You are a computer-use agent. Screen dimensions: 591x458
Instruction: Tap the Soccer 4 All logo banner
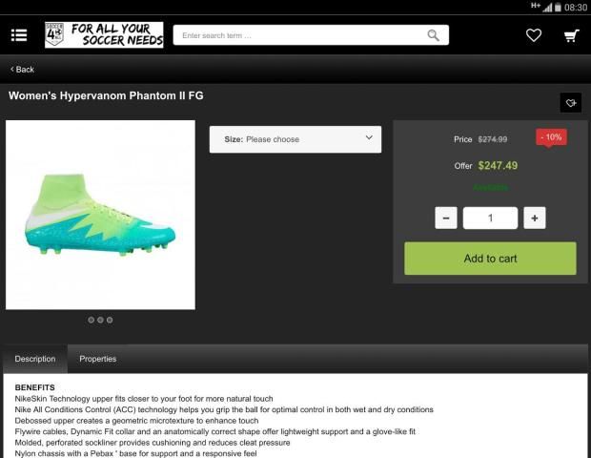tap(104, 35)
